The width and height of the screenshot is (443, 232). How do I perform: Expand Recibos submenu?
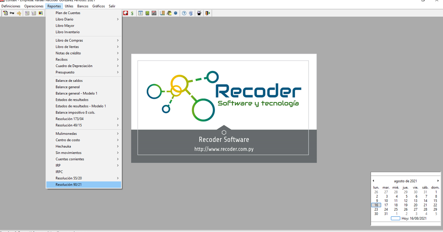tap(84, 60)
